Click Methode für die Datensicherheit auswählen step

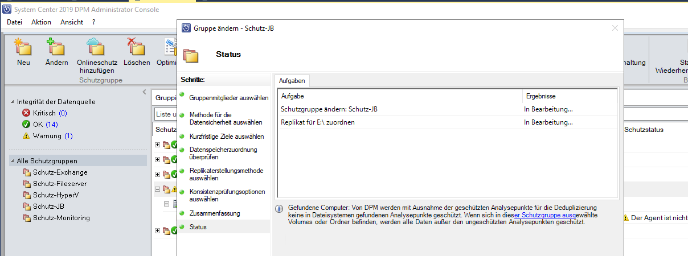click(226, 118)
